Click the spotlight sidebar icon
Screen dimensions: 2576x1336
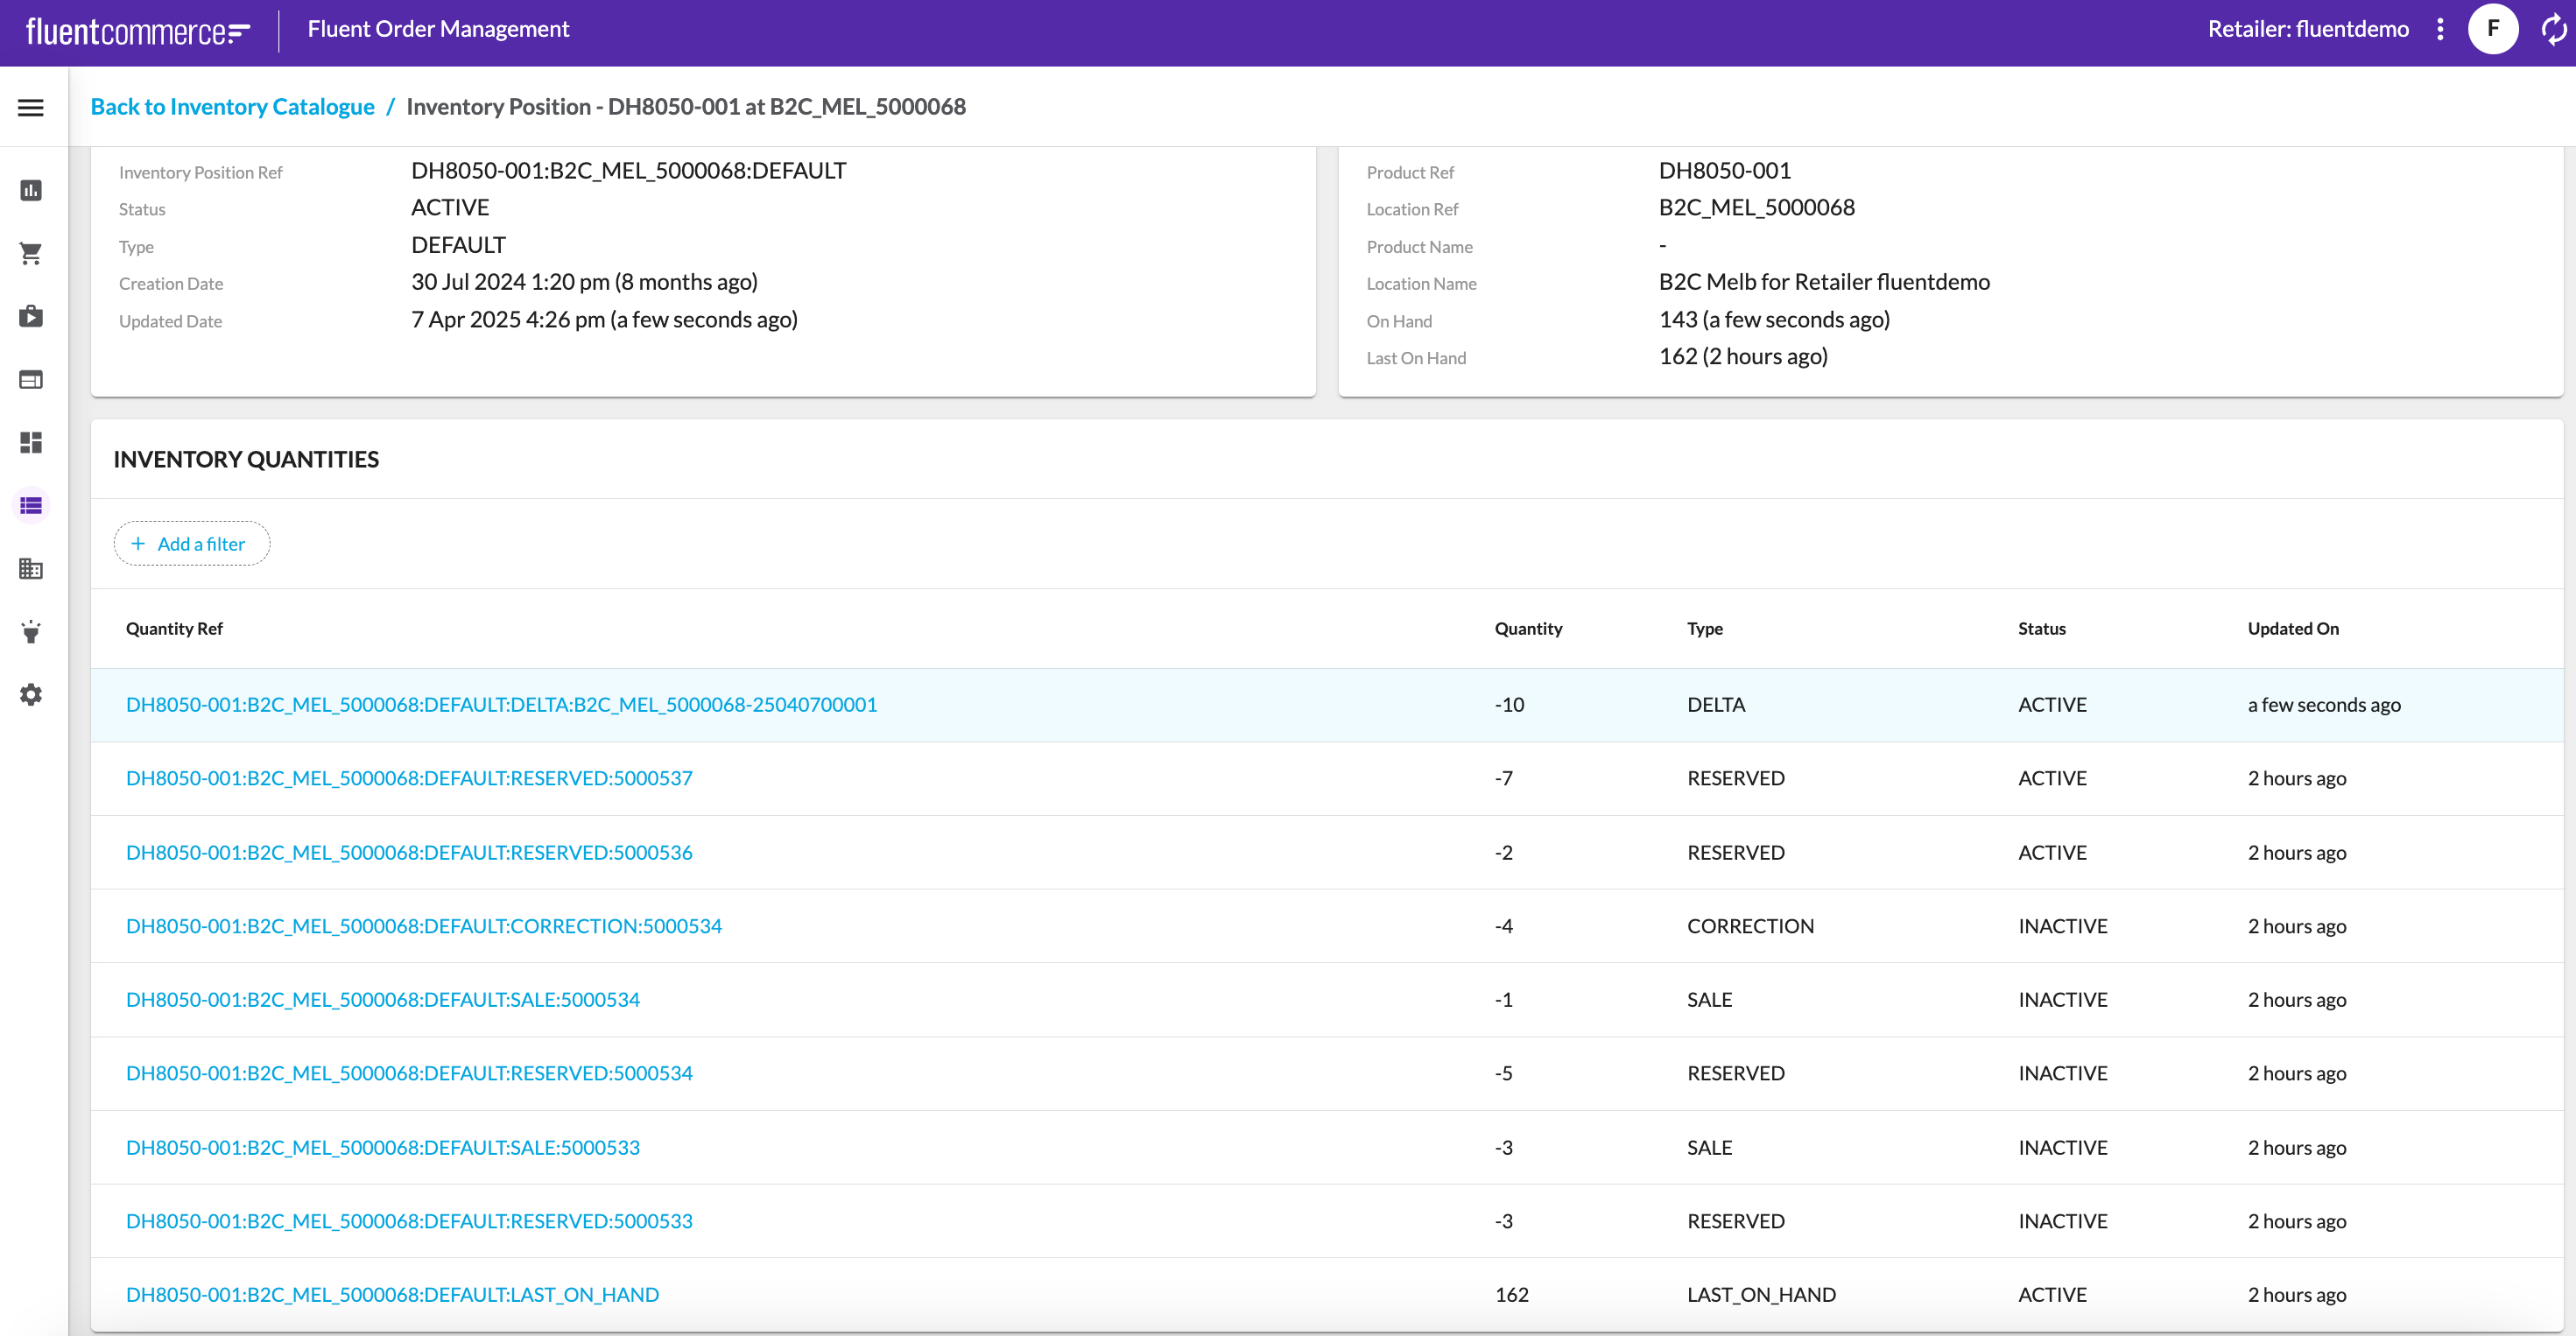coord(31,631)
